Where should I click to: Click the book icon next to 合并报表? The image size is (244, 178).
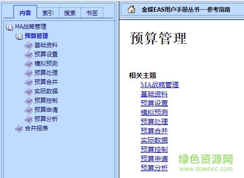point(19,129)
